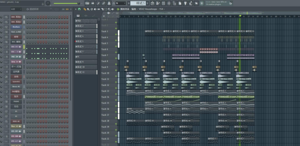Select the Select tool in playlist

pos(106,9)
